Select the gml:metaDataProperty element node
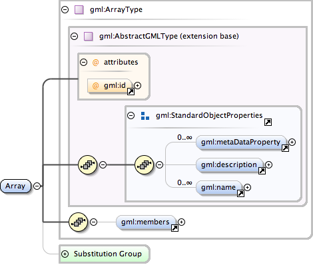This screenshot has height=265, width=313. point(241,142)
